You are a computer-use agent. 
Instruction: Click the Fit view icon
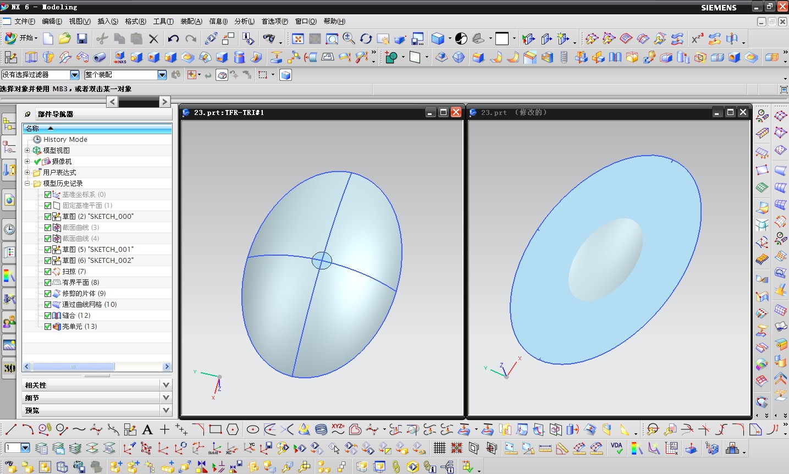pyautogui.click(x=298, y=38)
